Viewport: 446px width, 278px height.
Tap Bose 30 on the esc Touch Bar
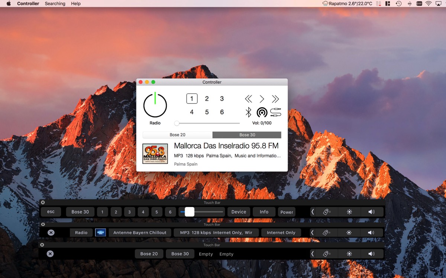point(80,212)
